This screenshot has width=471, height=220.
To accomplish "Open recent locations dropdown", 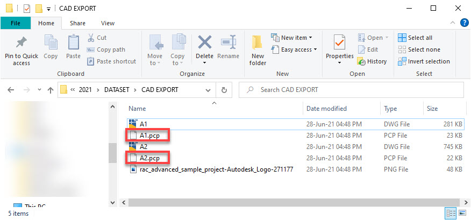I will (39, 90).
